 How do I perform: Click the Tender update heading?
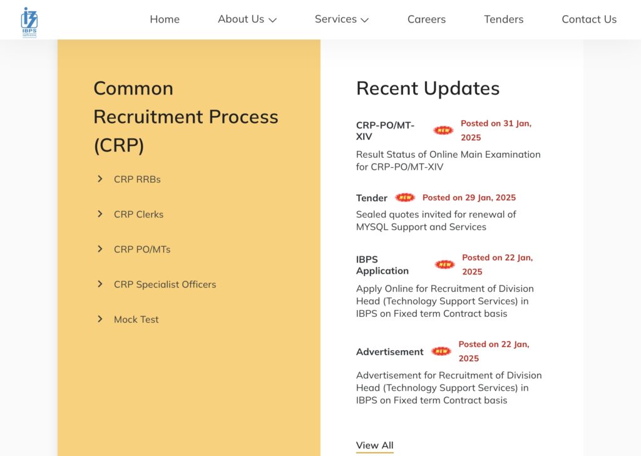371,198
